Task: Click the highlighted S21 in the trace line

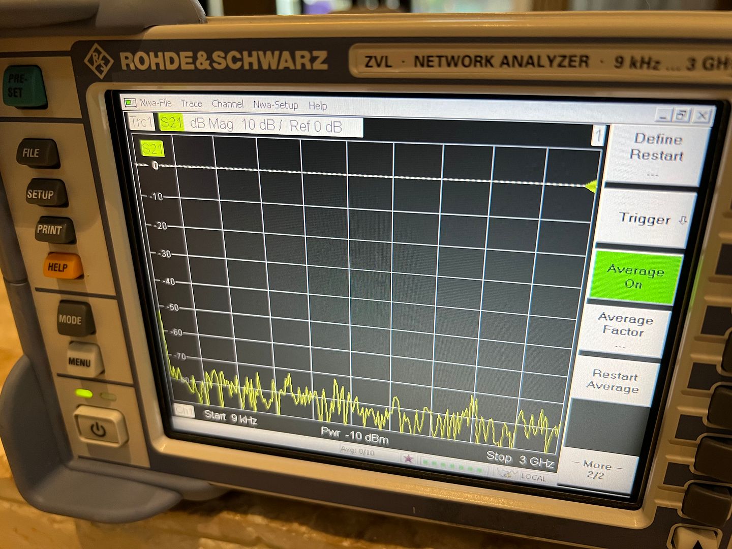Action: point(171,123)
